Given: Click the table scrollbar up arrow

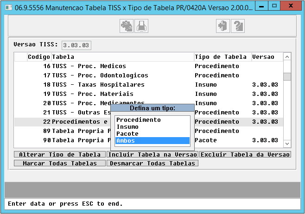Looking at the screenshot, I should (287, 57).
